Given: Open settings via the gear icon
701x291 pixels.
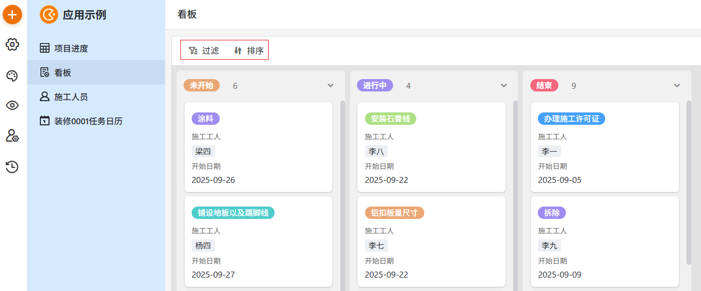Looking at the screenshot, I should 12,45.
